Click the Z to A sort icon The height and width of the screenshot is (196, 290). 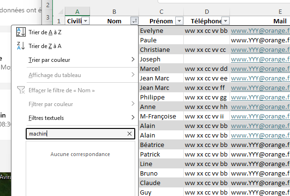point(21,46)
